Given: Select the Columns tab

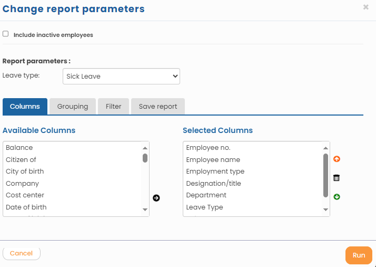Looking at the screenshot, I should coord(25,107).
